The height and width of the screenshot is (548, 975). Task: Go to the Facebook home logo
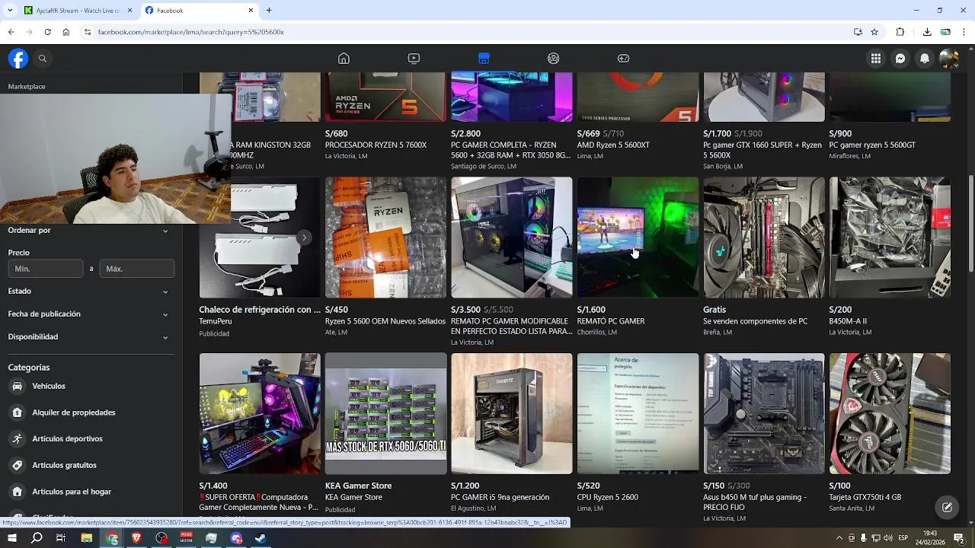[x=18, y=59]
